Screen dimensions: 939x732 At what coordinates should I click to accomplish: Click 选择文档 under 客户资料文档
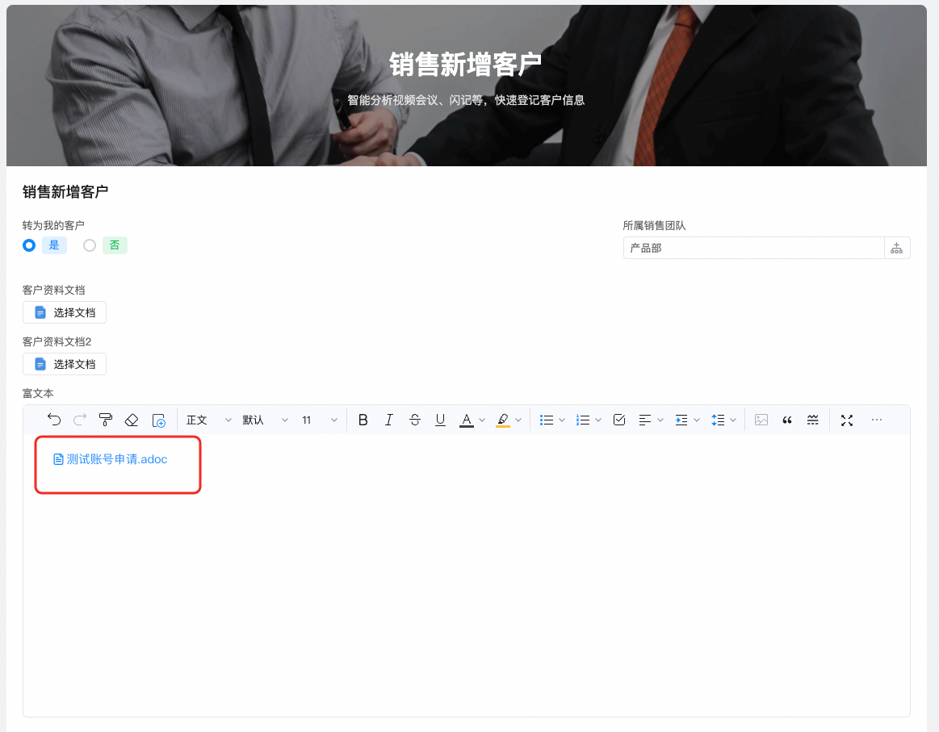tap(65, 312)
